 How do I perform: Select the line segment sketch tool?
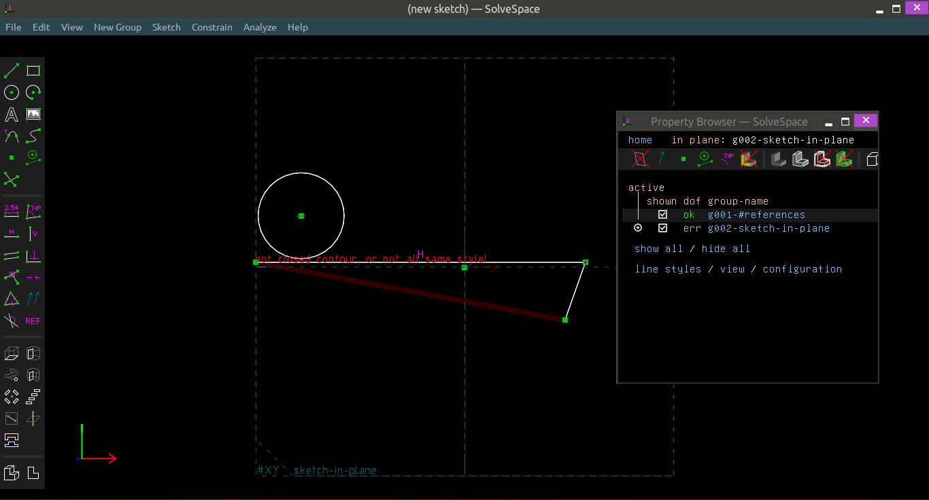[12, 71]
